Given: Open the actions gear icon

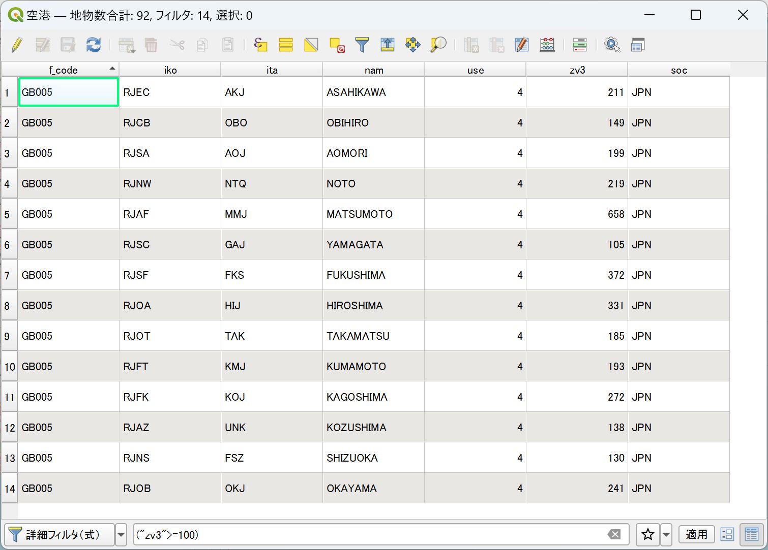Looking at the screenshot, I should [612, 45].
